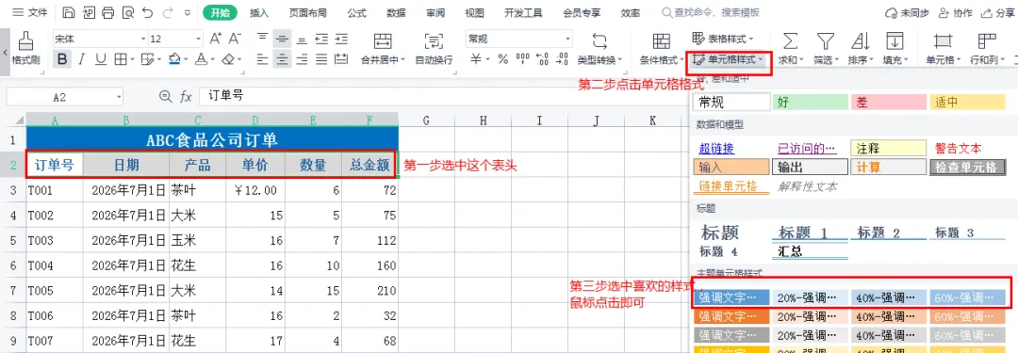The image size is (1018, 353).
Task: Switch to the 审阅 tab
Action: pos(435,12)
